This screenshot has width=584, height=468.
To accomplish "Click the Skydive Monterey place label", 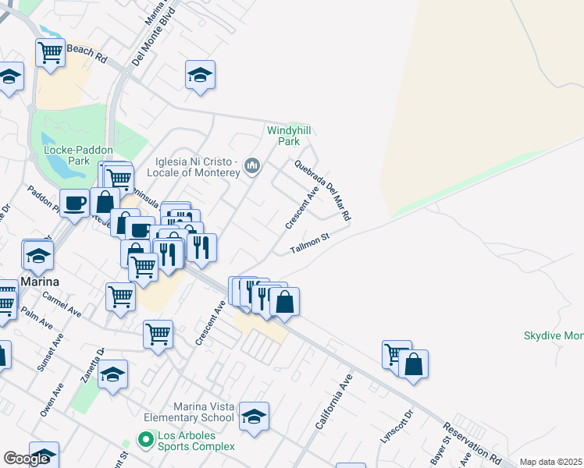I will (x=554, y=335).
